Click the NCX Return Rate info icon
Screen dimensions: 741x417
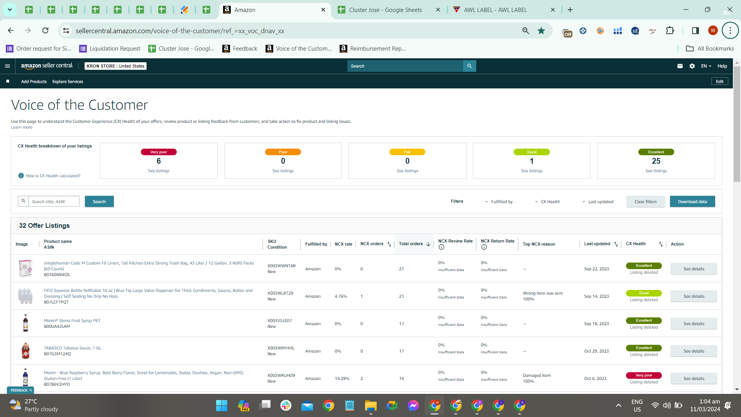pyautogui.click(x=484, y=247)
